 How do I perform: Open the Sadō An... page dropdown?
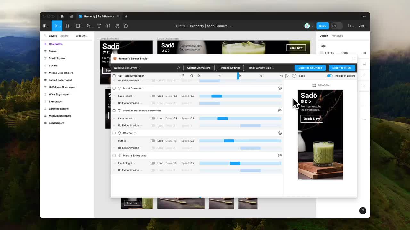click(x=82, y=36)
